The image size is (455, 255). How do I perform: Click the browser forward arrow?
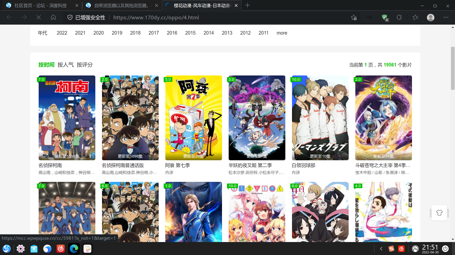pyautogui.click(x=24, y=17)
